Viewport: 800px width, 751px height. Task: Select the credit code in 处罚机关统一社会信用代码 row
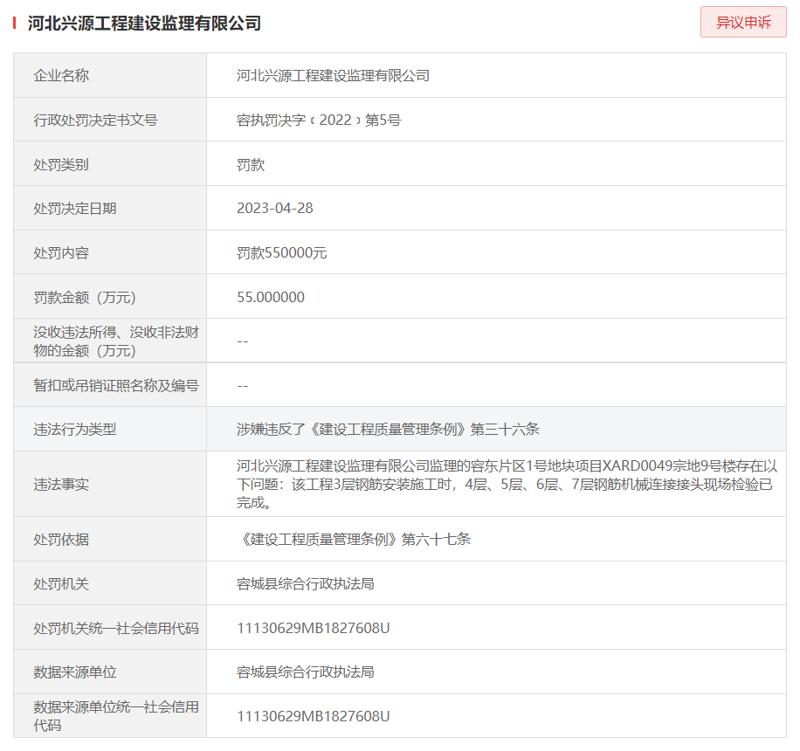pyautogui.click(x=313, y=628)
